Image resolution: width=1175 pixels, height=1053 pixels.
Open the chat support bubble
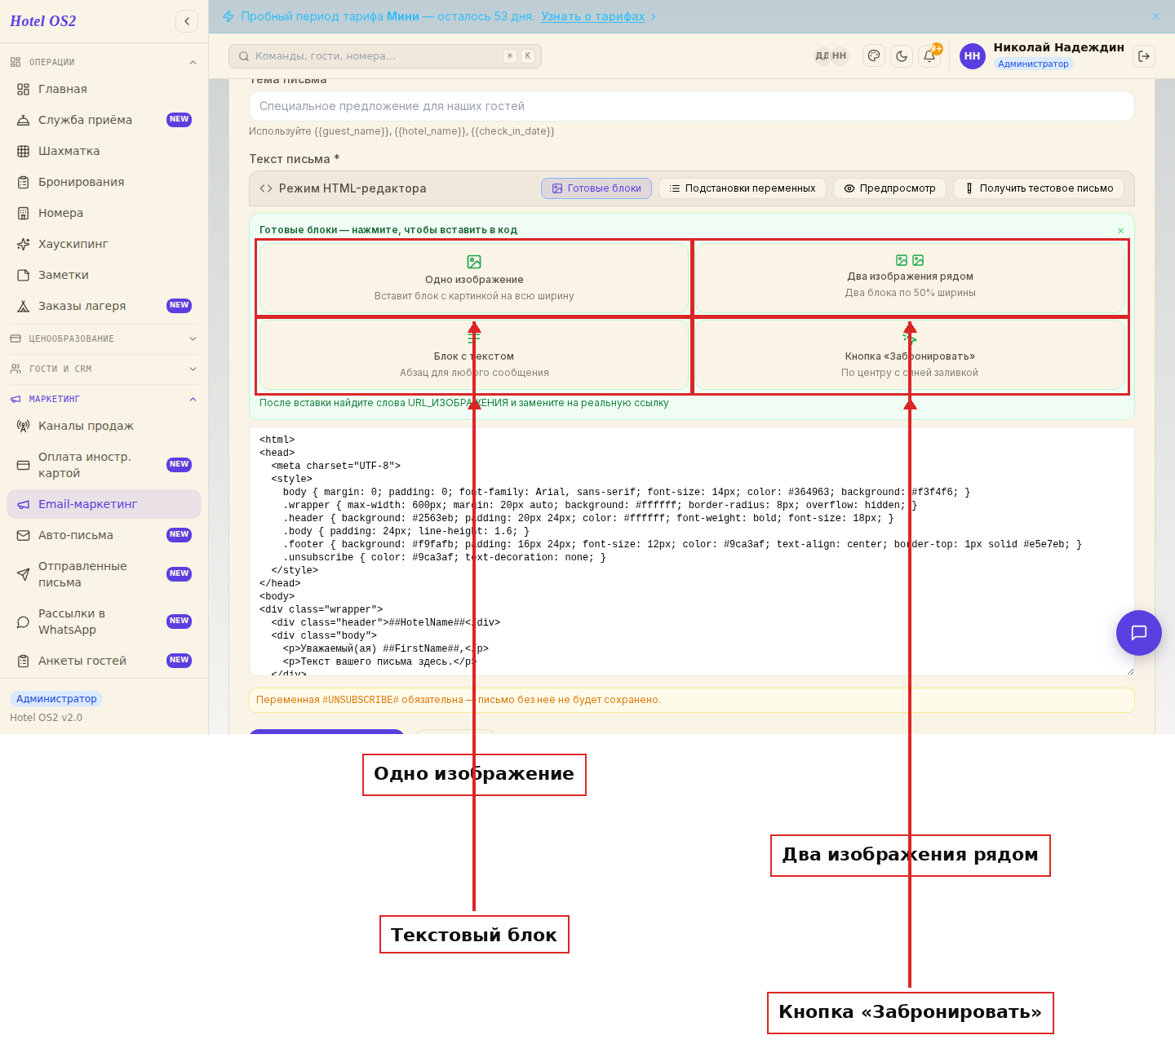click(1139, 633)
